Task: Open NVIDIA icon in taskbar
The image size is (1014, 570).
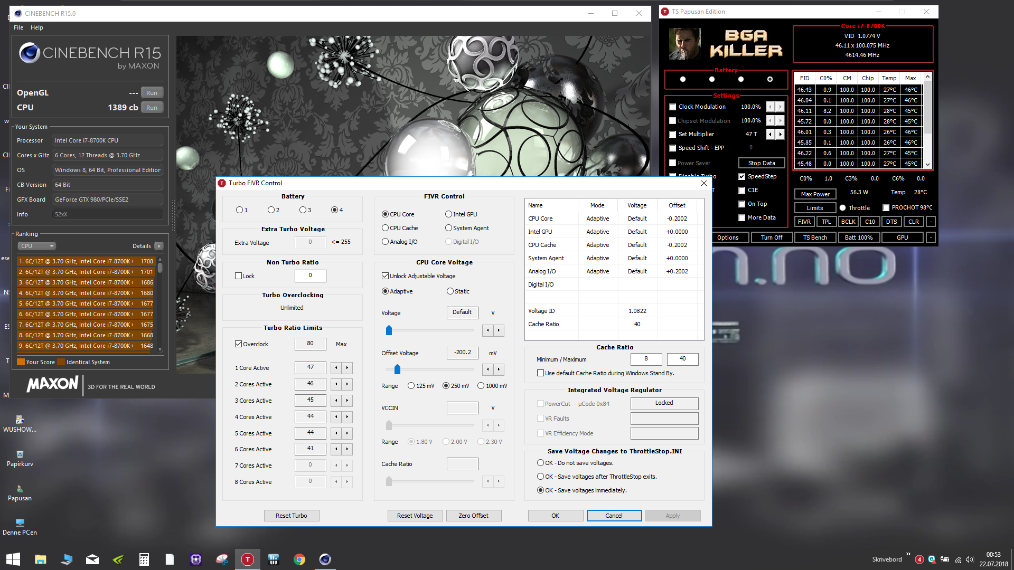Action: coord(118,559)
